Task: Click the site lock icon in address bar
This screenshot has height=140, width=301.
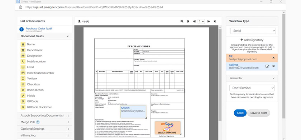Action: (21, 7)
